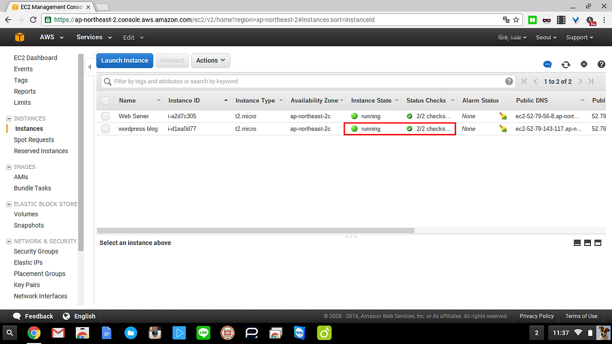Open the Privacy Policy link

536,316
